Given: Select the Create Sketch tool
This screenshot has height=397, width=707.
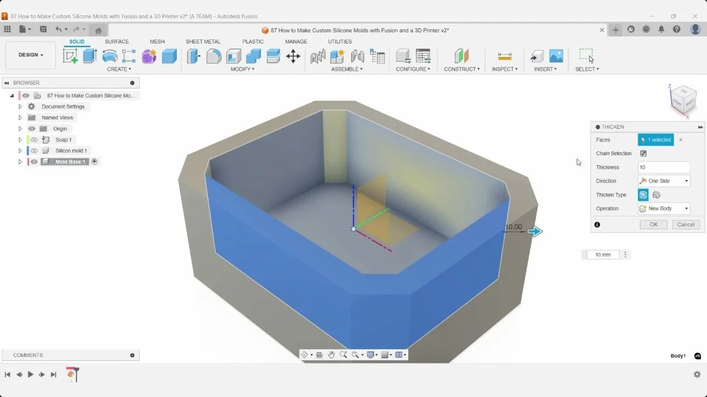Looking at the screenshot, I should point(70,56).
